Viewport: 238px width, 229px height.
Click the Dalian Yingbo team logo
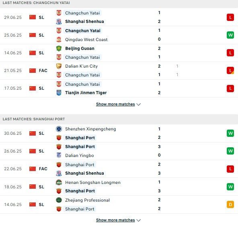(x=59, y=155)
